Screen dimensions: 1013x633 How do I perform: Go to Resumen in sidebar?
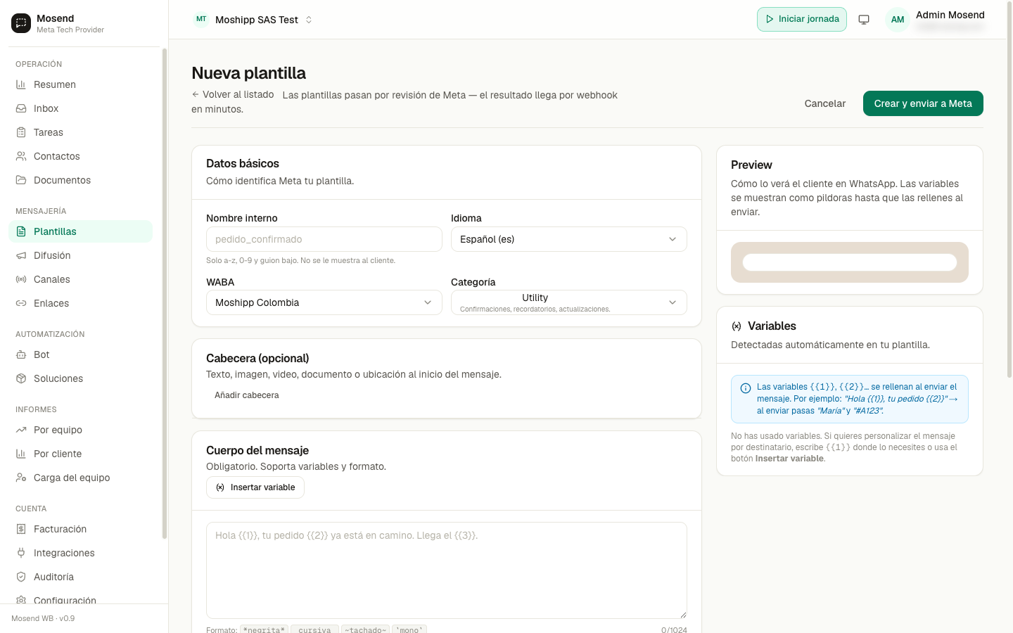pos(80,84)
